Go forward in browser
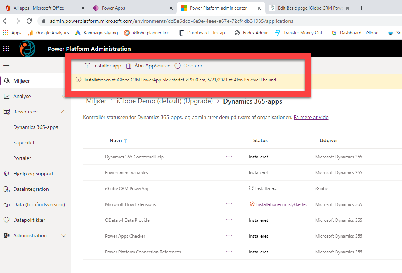Viewport: 402px width, 273px height. pos(17,21)
